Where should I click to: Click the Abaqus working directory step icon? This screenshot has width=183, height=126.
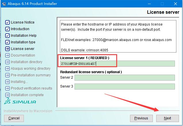pos(7,69)
